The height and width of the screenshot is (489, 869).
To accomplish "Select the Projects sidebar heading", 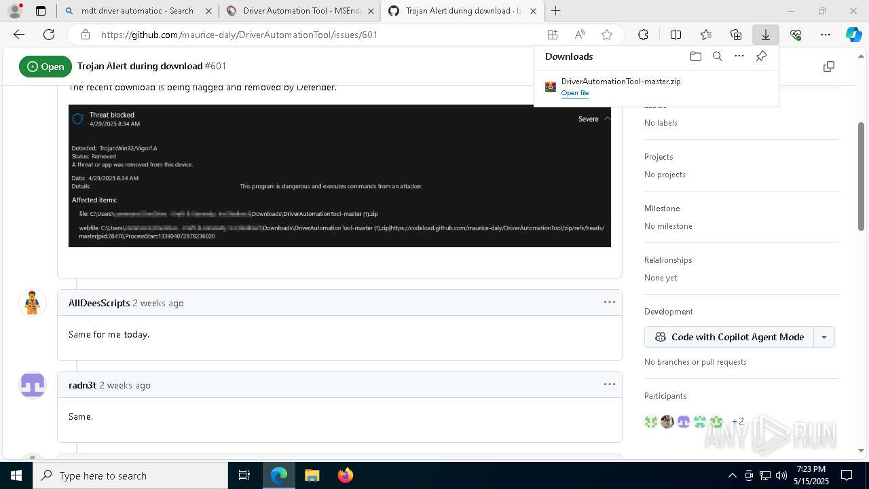I will click(659, 157).
